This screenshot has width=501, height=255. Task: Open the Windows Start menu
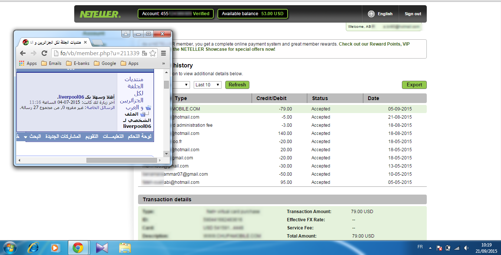10,247
